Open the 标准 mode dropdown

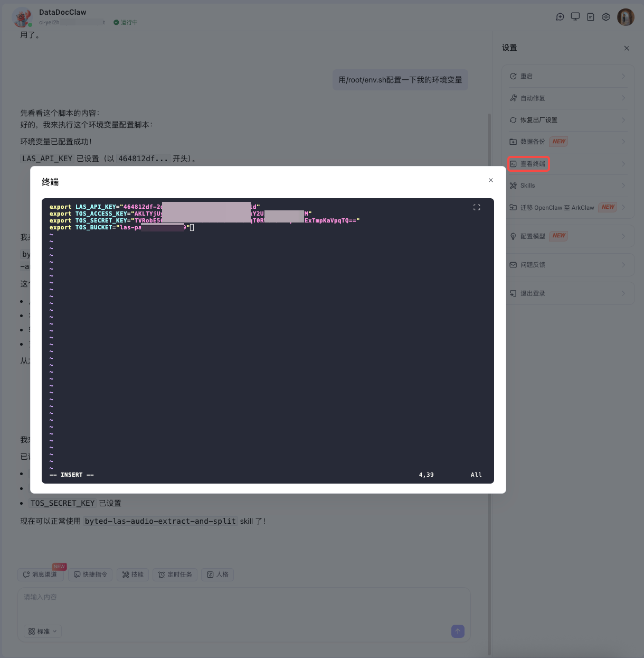(42, 631)
